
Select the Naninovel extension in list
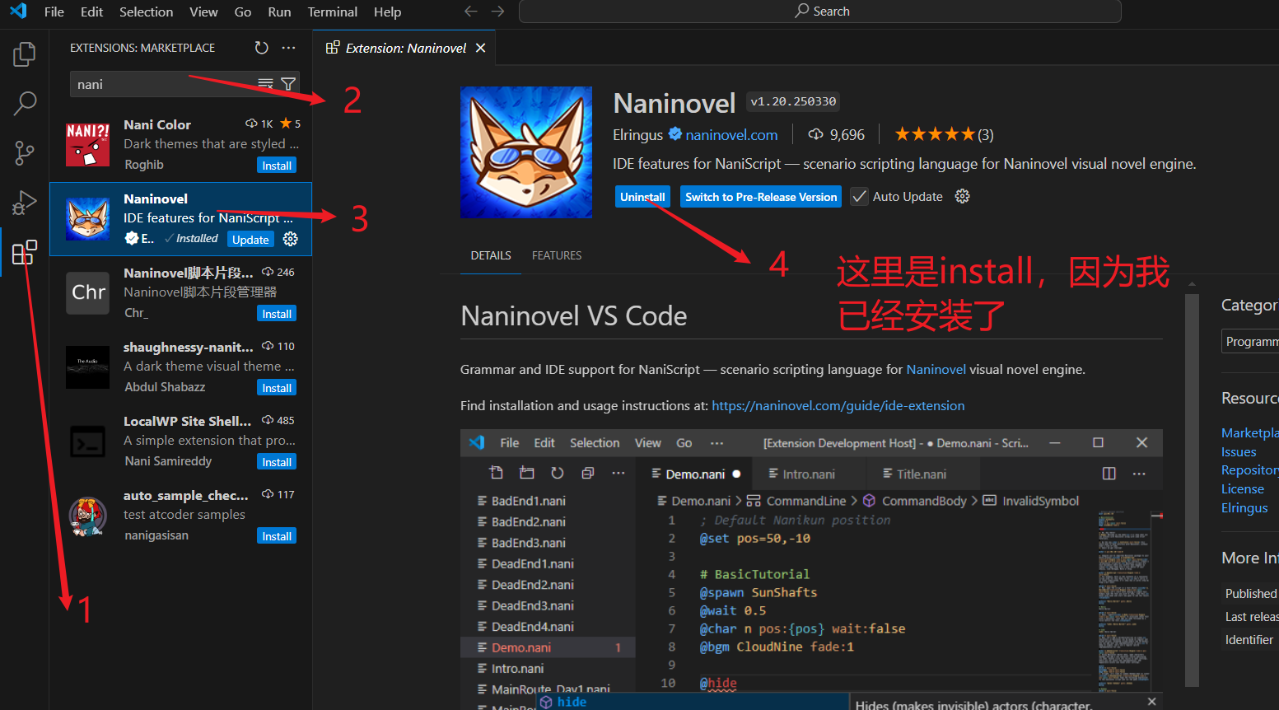click(x=181, y=219)
